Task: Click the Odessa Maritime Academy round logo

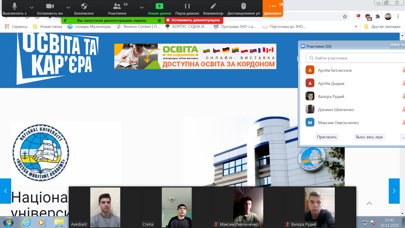Action: click(41, 153)
